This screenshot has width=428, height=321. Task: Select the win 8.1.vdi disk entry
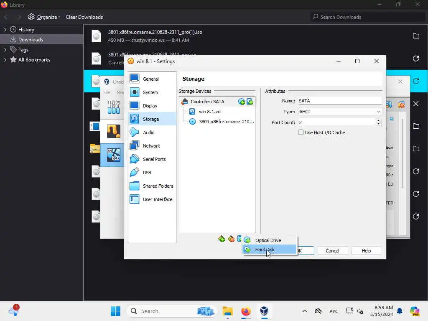(x=210, y=112)
